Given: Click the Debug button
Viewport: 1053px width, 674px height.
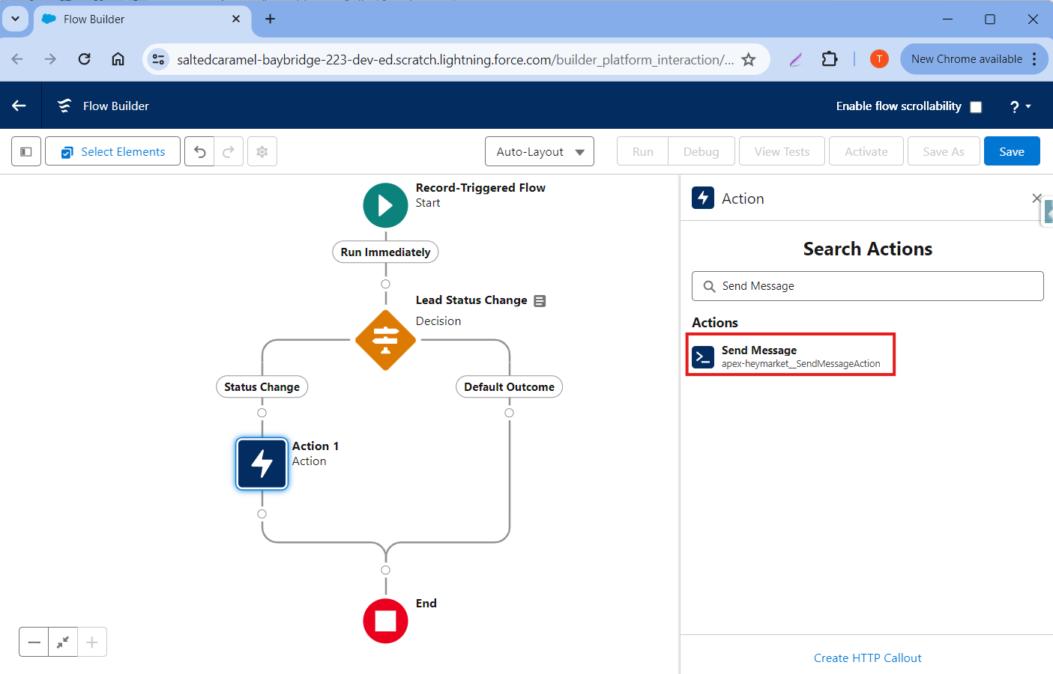Looking at the screenshot, I should pos(701,151).
